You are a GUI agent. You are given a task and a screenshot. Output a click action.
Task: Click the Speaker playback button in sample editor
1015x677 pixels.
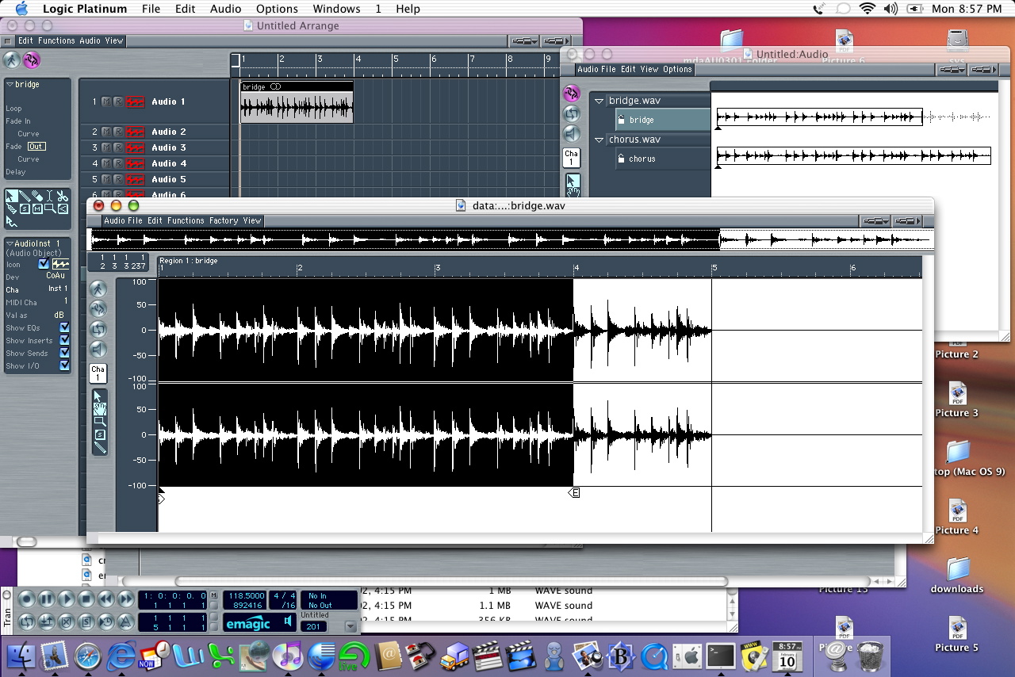pyautogui.click(x=98, y=349)
